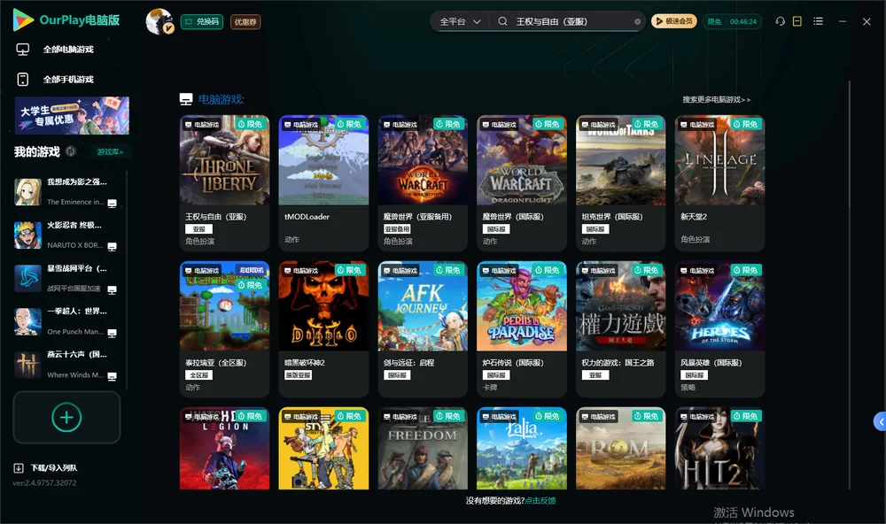Screen dimensions: 886x524
Task: Open the tMODLoader game cover
Action: coord(323,160)
